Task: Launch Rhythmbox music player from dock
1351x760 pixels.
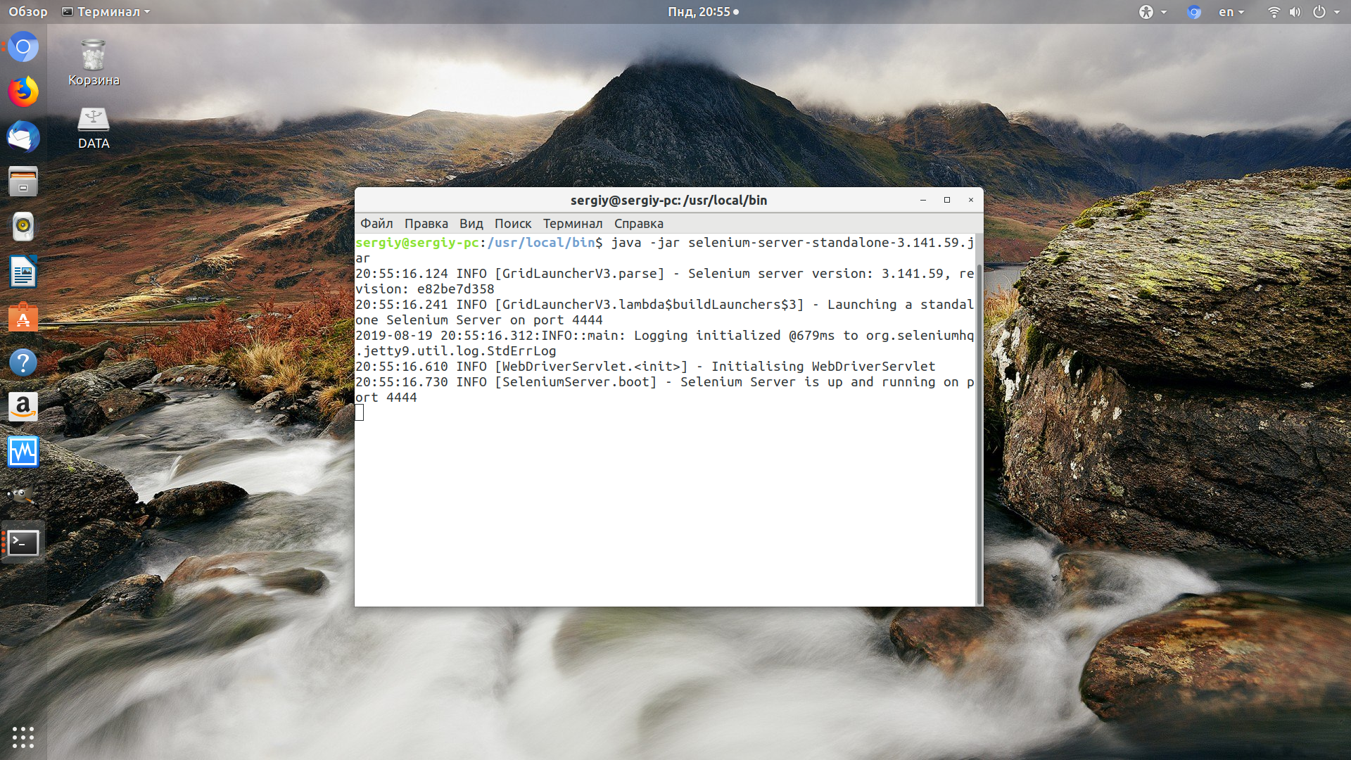Action: point(23,227)
